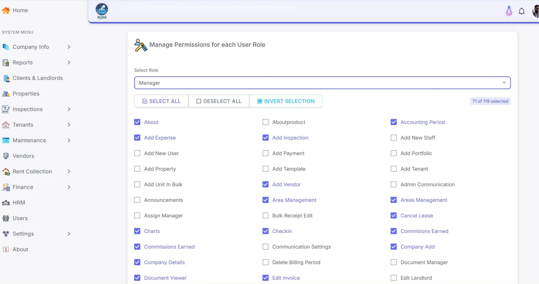Click the AQAR logo in header

point(102,11)
